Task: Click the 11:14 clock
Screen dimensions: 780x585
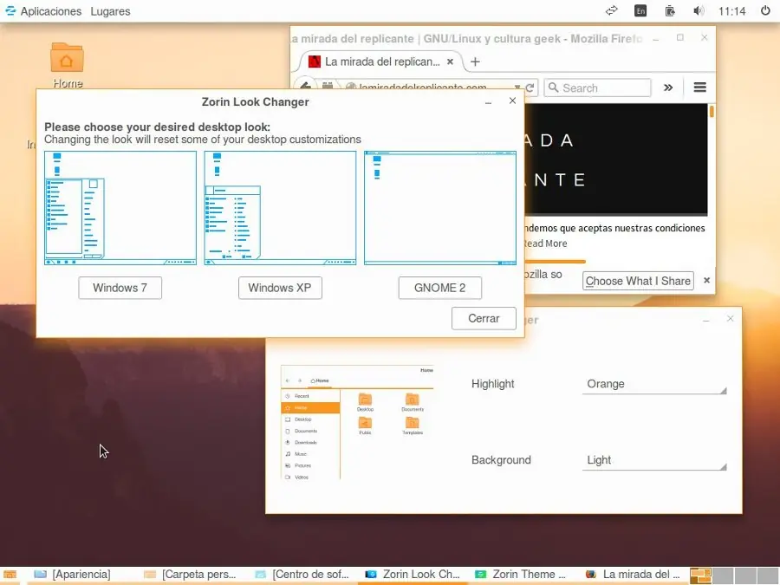Action: coord(731,11)
